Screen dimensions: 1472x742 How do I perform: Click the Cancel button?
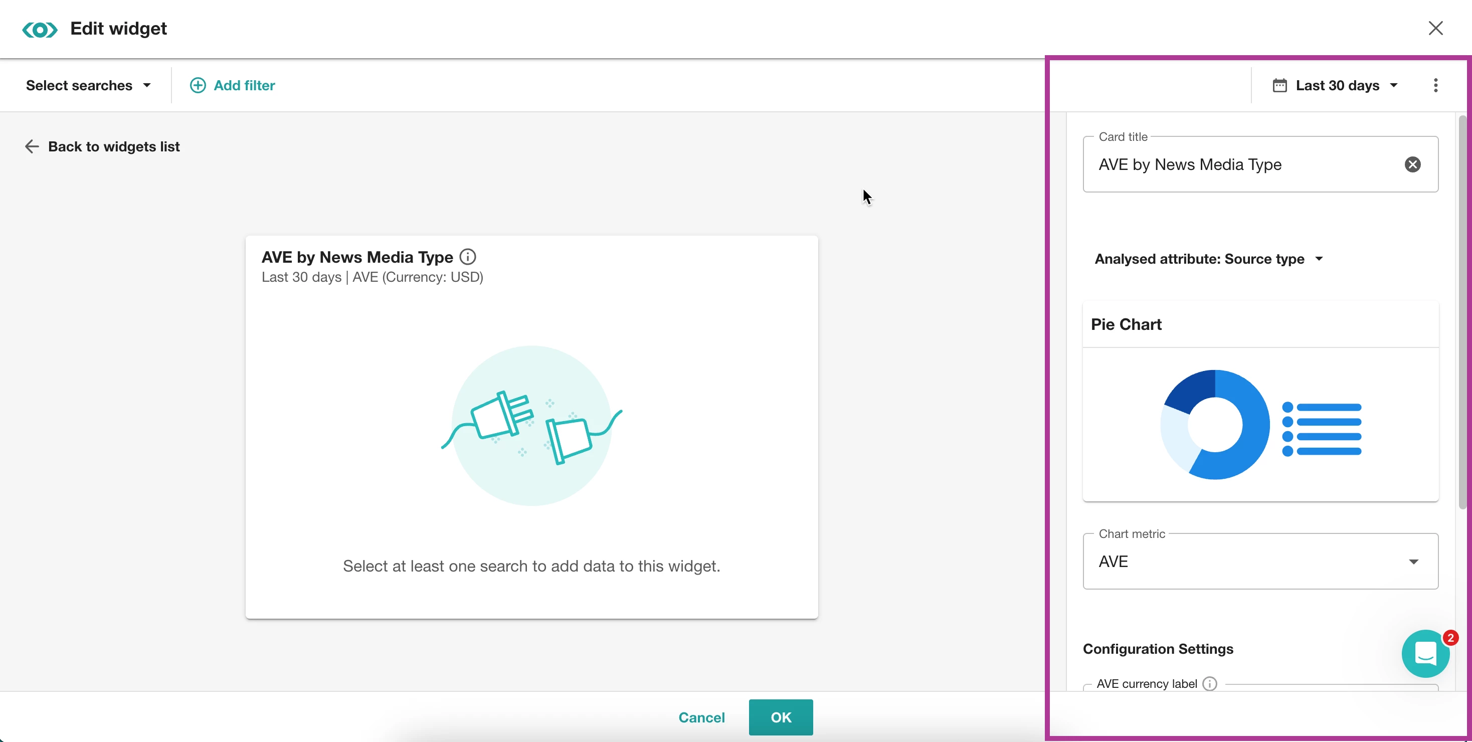pos(701,717)
